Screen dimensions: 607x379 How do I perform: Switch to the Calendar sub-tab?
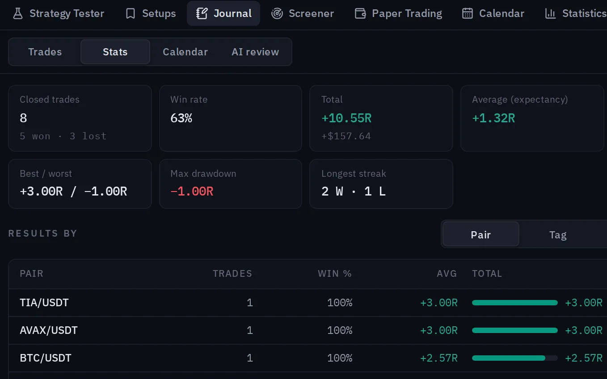[185, 52]
